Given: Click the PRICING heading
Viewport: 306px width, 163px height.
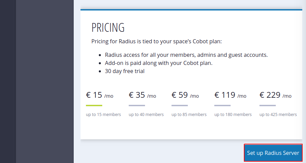Looking at the screenshot, I should point(108,27).
